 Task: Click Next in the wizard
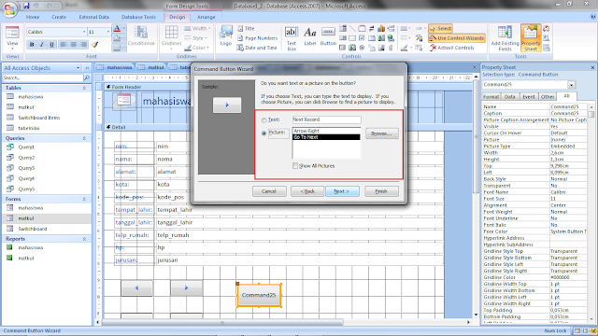(x=342, y=191)
